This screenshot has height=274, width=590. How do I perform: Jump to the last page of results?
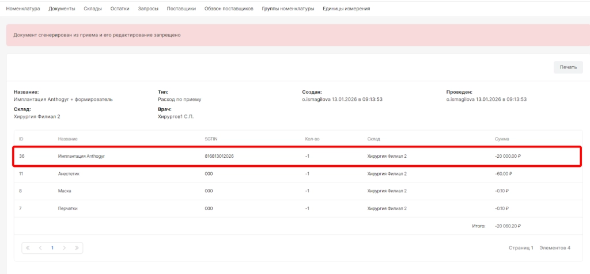click(77, 248)
